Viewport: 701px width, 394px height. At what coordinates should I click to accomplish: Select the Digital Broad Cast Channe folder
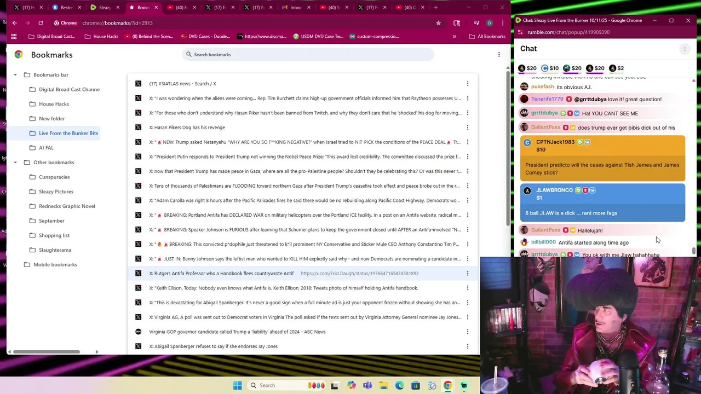click(x=64, y=90)
